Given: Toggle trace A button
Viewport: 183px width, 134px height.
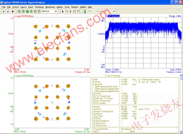Looking at the screenshot, I should pos(20,11).
